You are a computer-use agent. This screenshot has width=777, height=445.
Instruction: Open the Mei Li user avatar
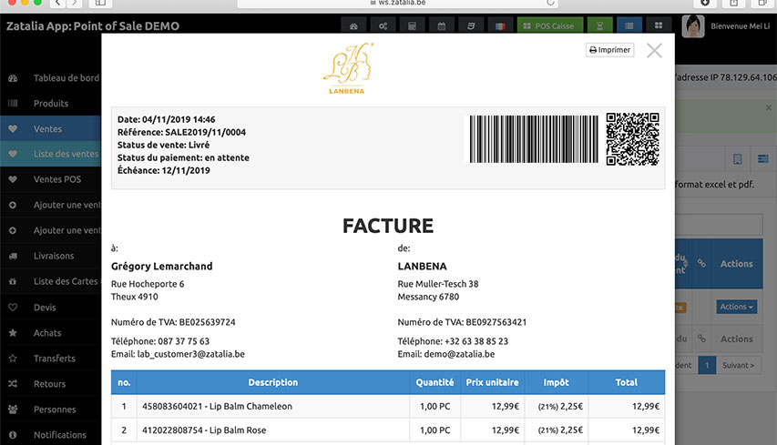tap(693, 26)
